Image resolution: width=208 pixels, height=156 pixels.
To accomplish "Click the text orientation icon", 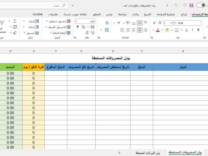I will click(128, 23).
